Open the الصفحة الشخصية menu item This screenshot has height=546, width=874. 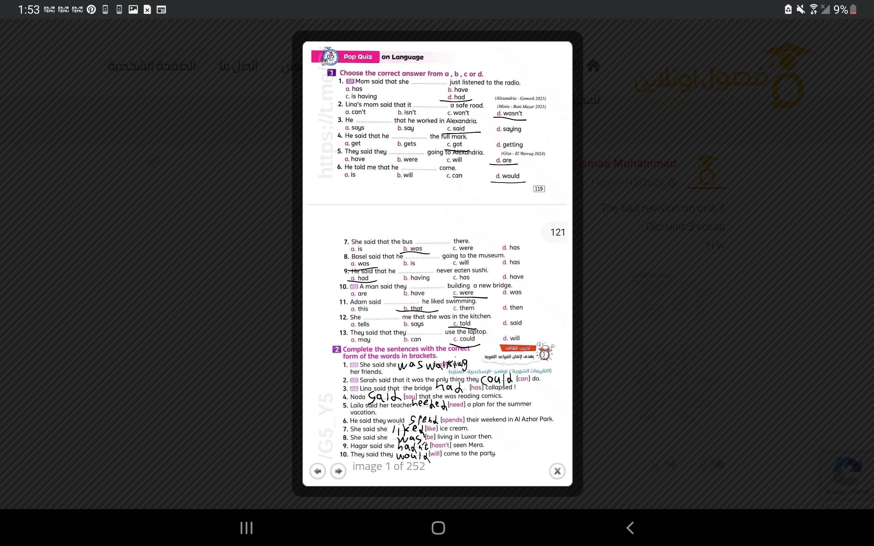152,66
